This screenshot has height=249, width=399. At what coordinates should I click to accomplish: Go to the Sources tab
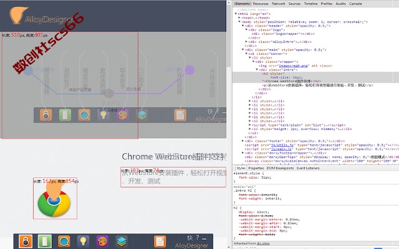294,4
